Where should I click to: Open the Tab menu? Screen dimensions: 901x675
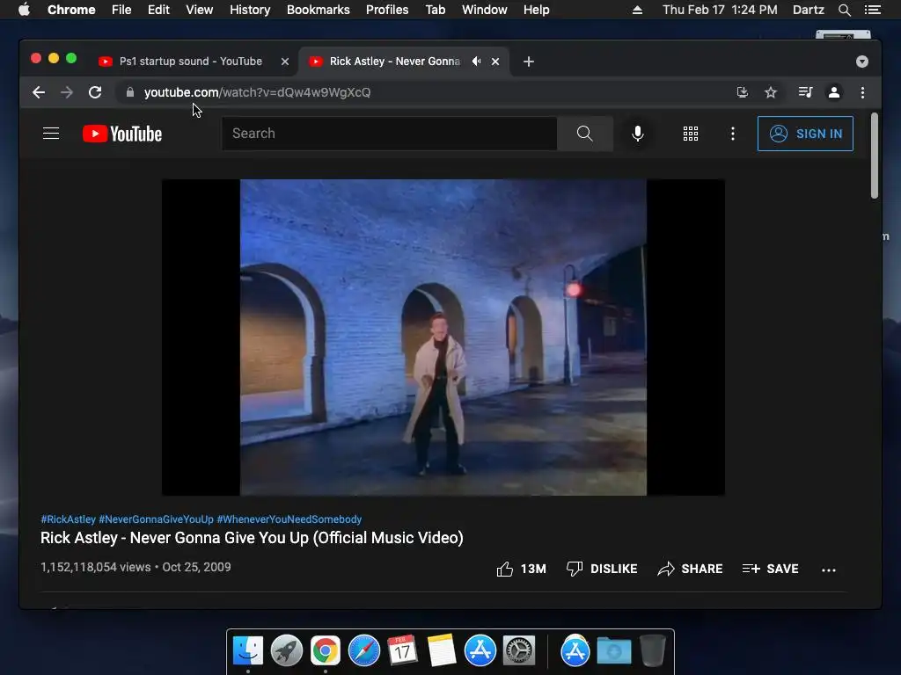pyautogui.click(x=436, y=10)
